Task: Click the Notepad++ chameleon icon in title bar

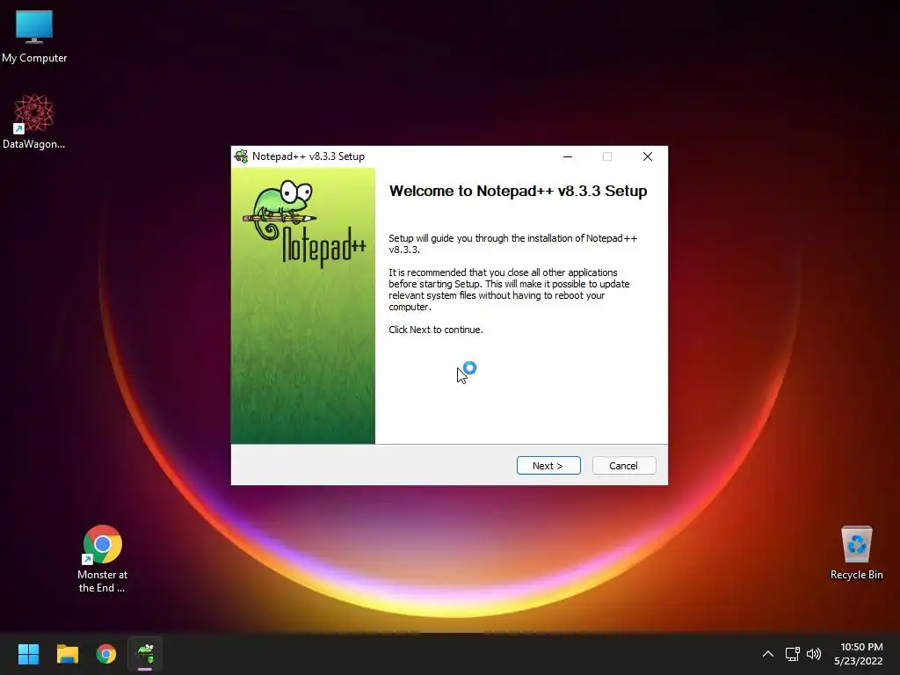Action: click(241, 156)
